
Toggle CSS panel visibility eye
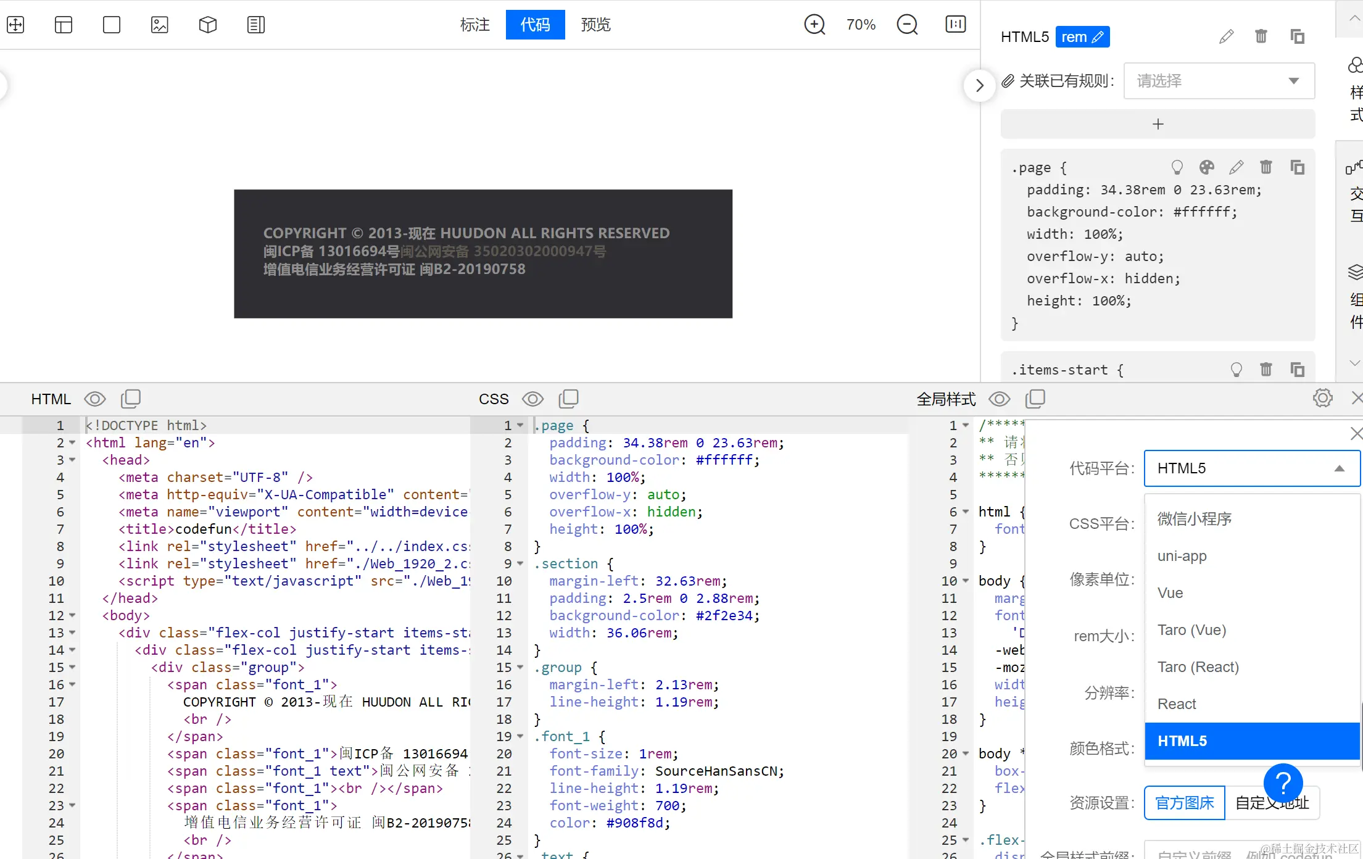[x=532, y=399]
